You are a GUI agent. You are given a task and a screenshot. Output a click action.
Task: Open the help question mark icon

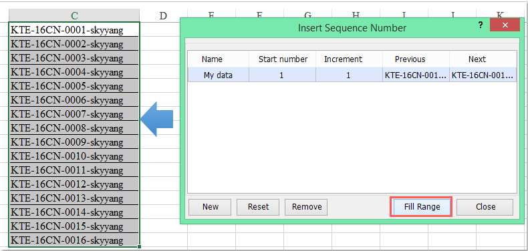point(481,25)
